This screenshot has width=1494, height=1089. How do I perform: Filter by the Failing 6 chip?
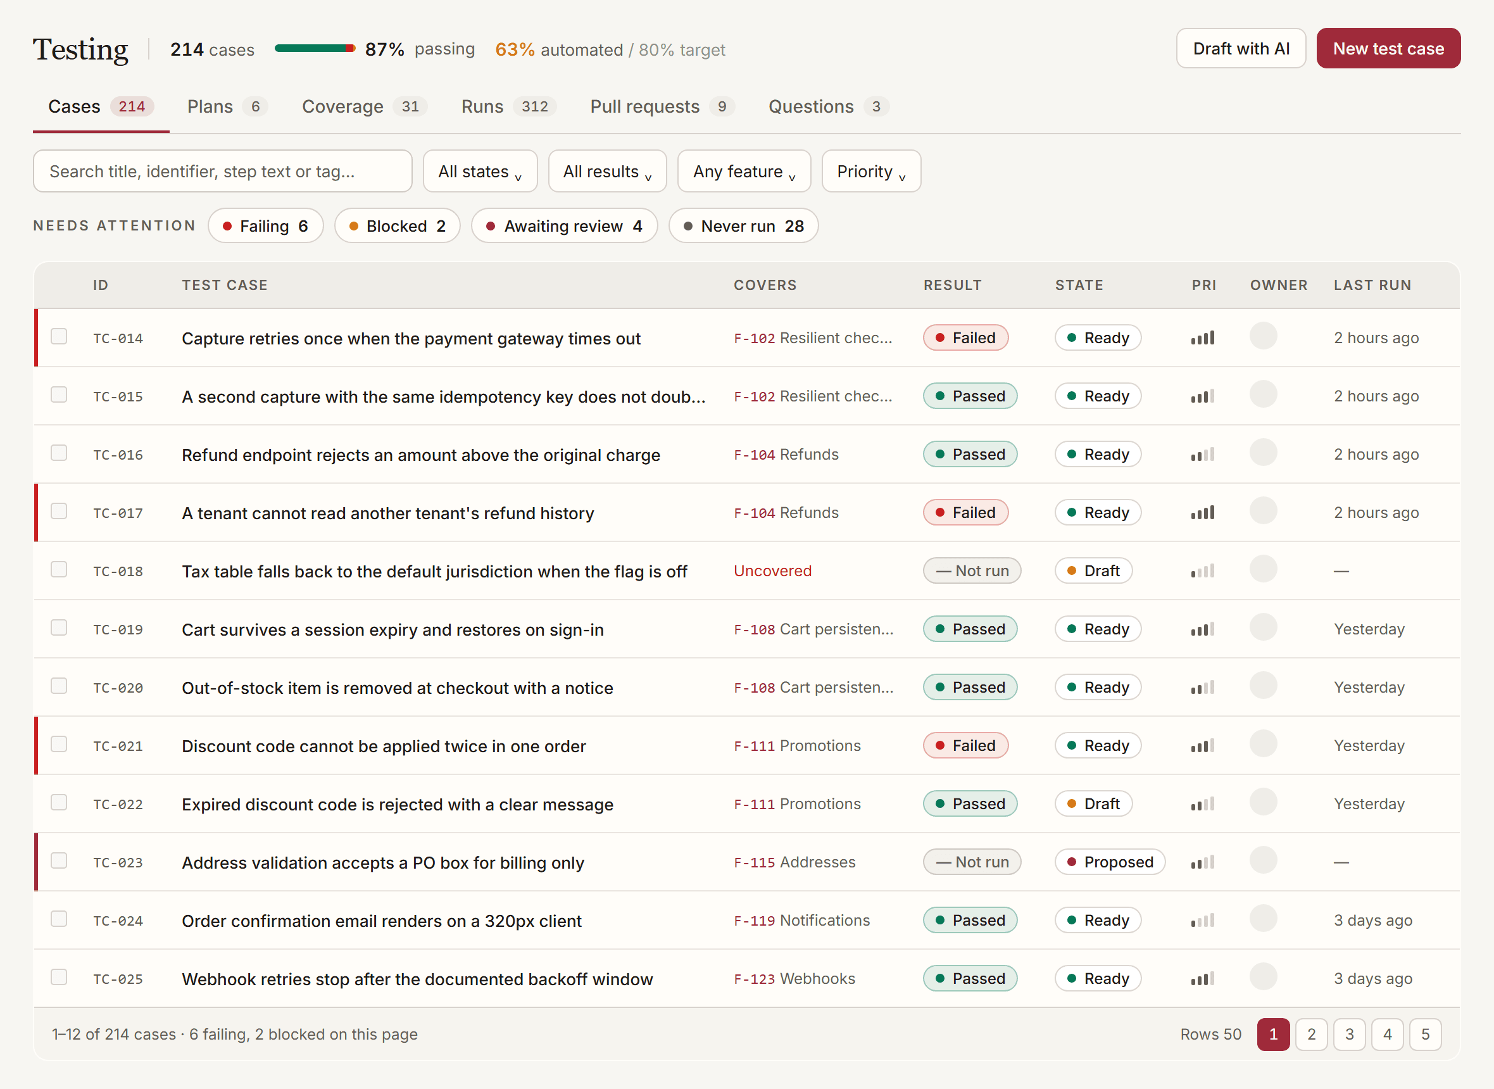point(266,226)
